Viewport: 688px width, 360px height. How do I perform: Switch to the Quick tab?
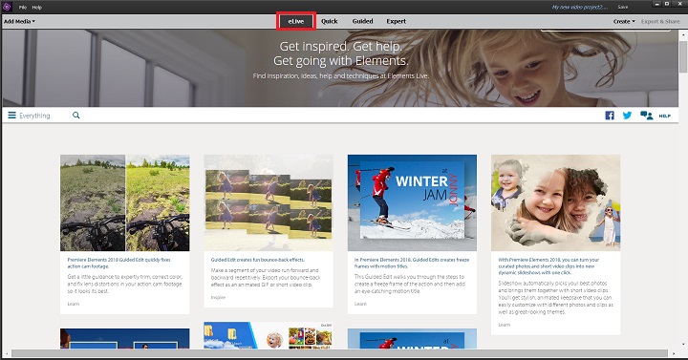pos(329,21)
